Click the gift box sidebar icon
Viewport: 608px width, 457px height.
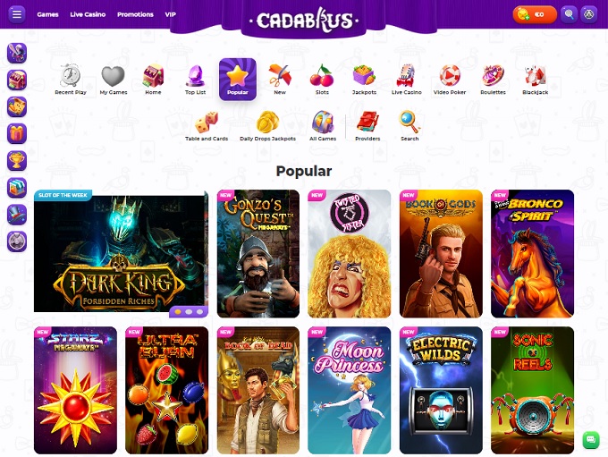pyautogui.click(x=17, y=133)
